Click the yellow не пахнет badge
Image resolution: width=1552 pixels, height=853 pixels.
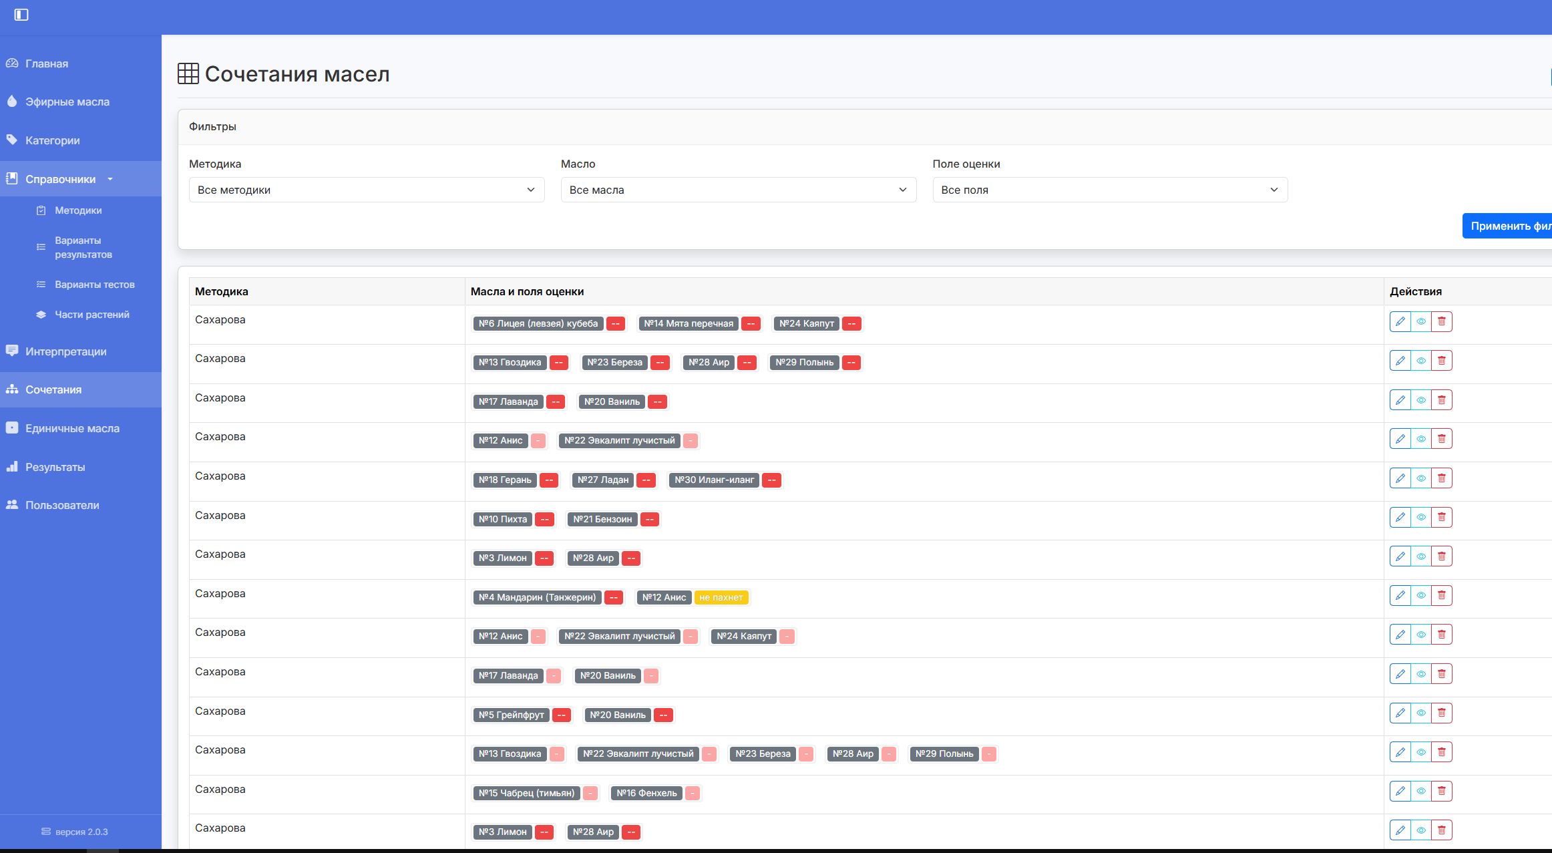[721, 597]
